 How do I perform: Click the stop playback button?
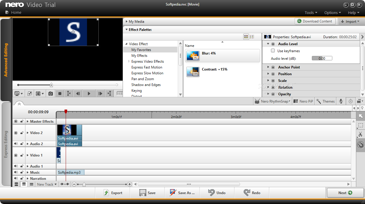[60, 94]
